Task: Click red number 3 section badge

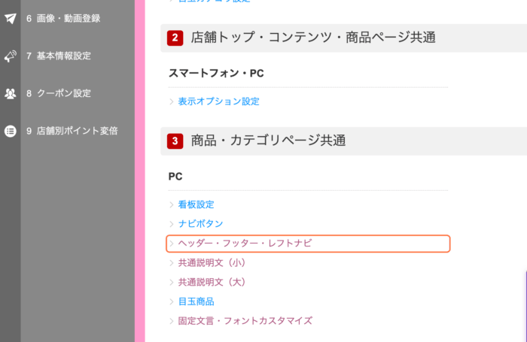Action: click(x=175, y=141)
